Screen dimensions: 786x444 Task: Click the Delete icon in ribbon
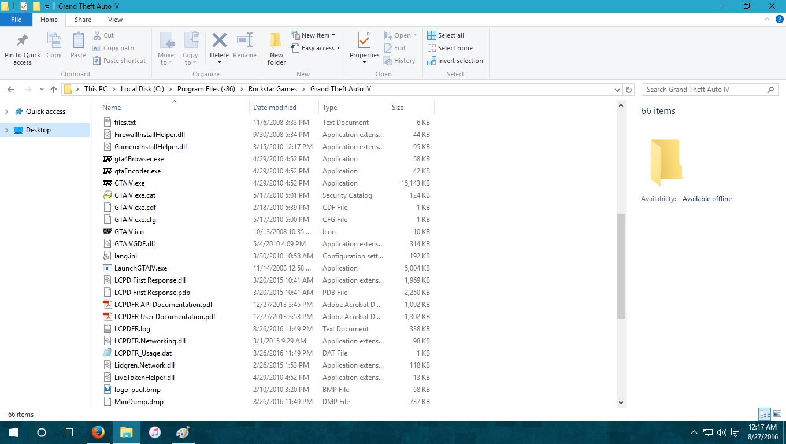tap(219, 41)
